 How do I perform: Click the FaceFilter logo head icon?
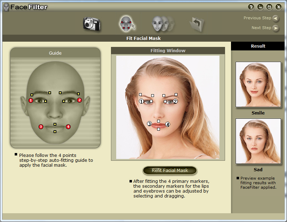pos(6,7)
